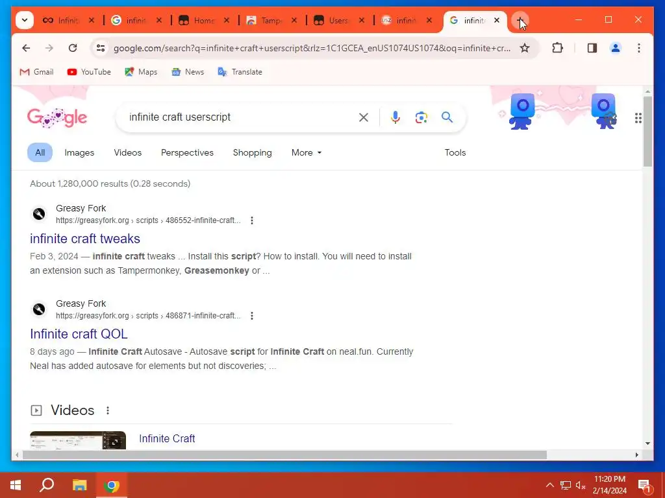Reload the current page

coord(73,48)
